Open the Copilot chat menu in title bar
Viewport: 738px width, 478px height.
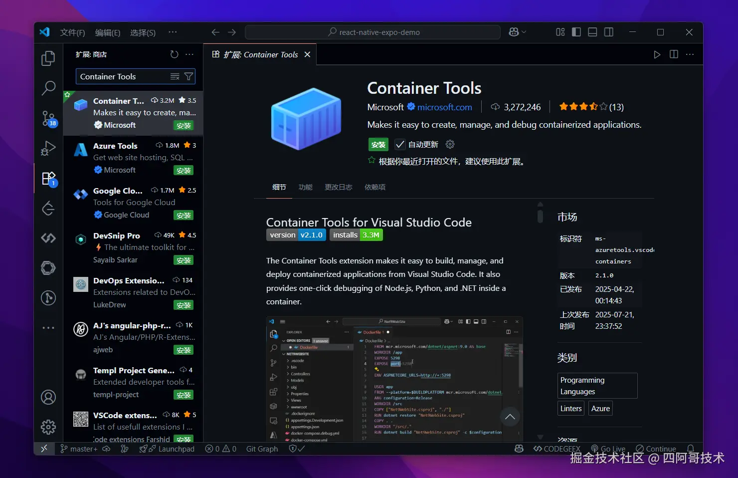pyautogui.click(x=517, y=32)
